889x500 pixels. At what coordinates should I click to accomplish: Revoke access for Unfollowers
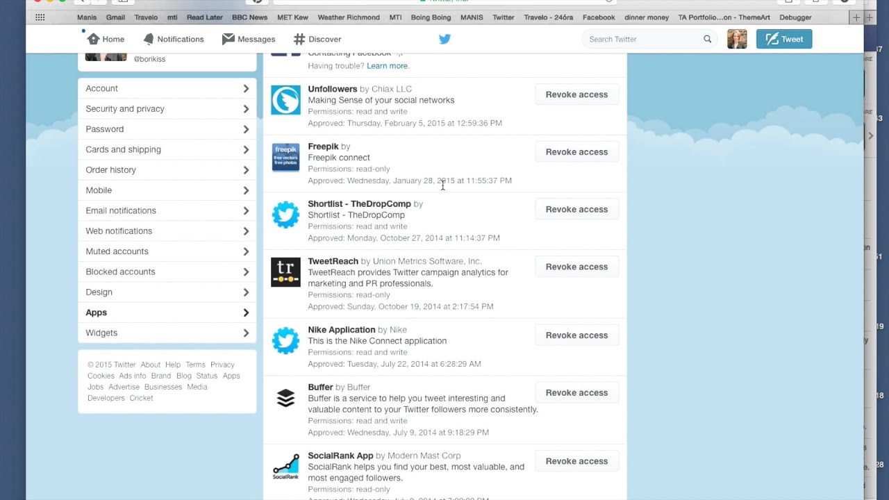click(x=576, y=94)
